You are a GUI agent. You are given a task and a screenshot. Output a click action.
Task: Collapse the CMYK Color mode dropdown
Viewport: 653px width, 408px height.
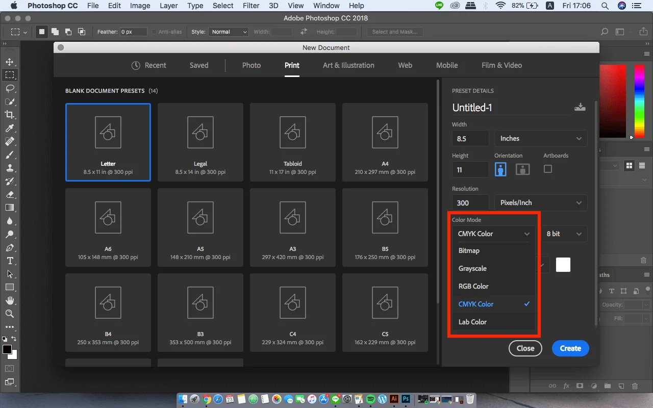[494, 234]
